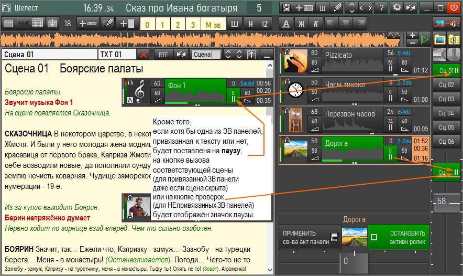Click the first up-down arrows in scene header

228,55
